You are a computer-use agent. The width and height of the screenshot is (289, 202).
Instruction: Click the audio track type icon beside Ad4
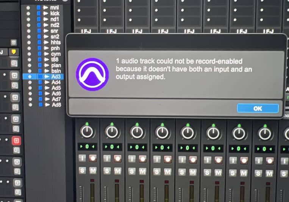coord(47,82)
